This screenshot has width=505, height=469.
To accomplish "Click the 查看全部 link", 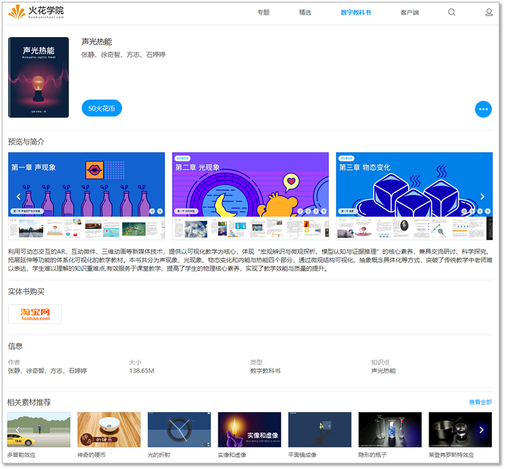I will [480, 402].
